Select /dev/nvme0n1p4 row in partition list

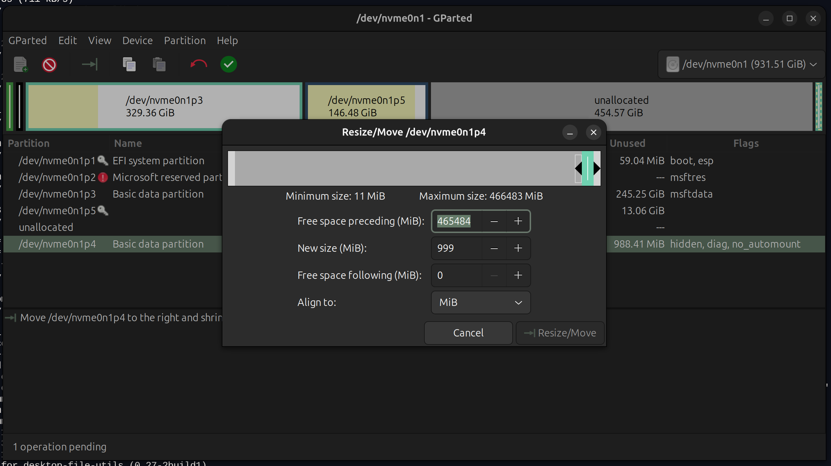pyautogui.click(x=113, y=244)
